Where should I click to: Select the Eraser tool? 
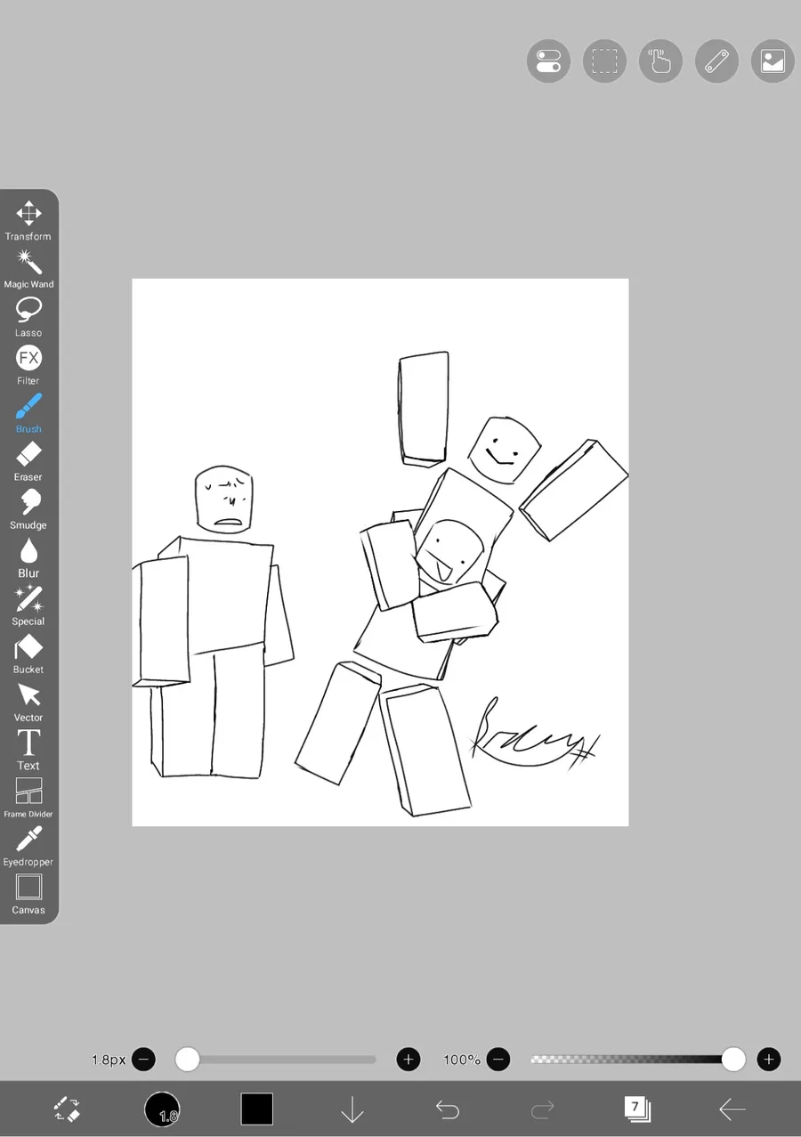[28, 461]
